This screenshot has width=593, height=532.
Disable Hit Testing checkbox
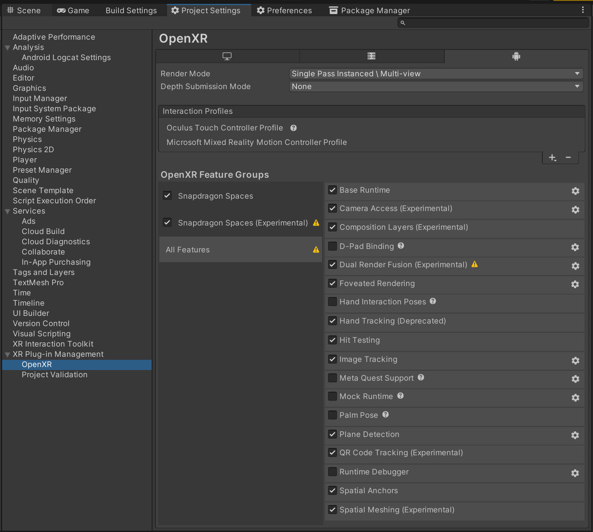pos(333,340)
